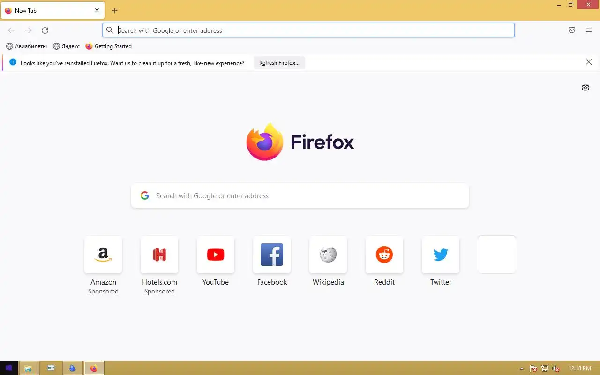
Task: Click the 12:18 PM taskbar clock
Action: 579,368
